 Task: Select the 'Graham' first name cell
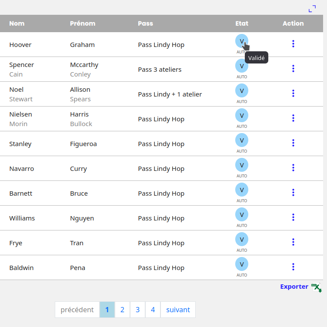(82, 45)
